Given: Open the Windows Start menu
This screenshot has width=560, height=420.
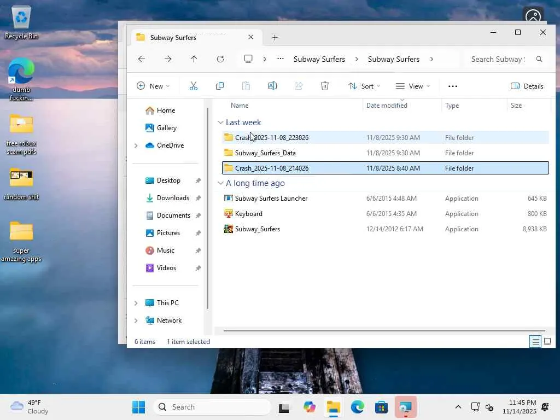Looking at the screenshot, I should 138,407.
